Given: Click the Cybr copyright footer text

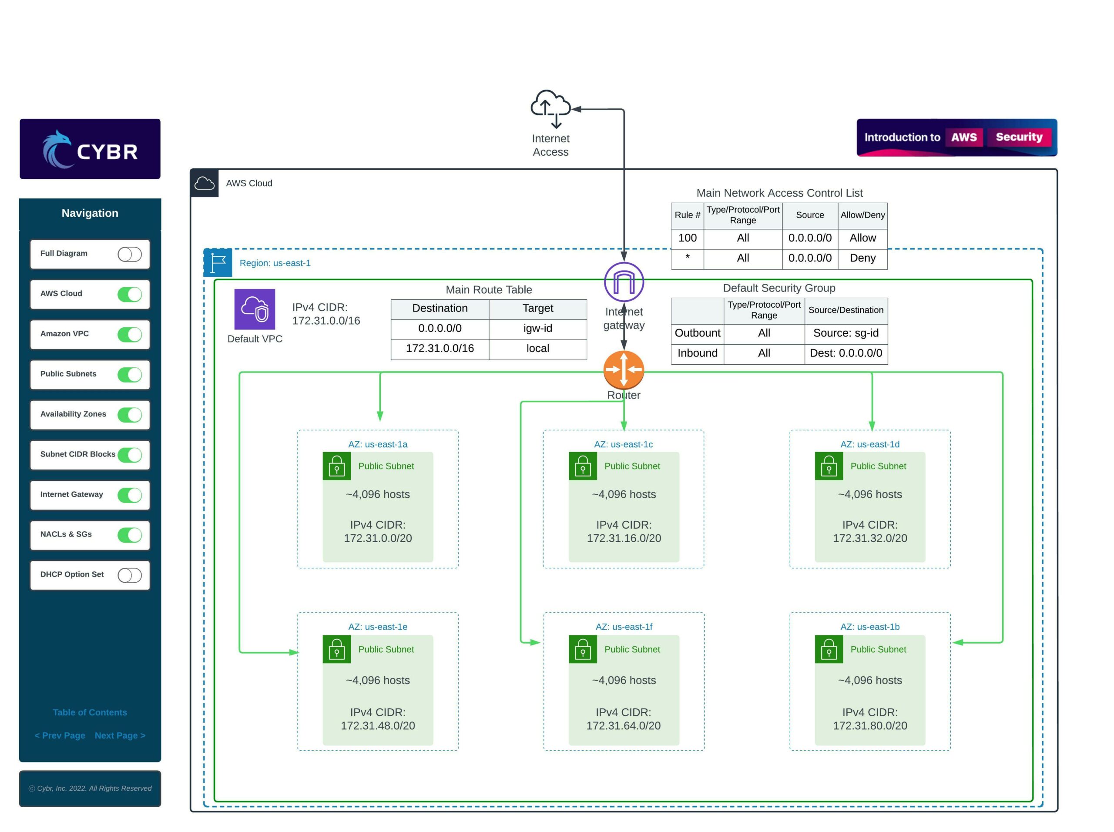Looking at the screenshot, I should pos(90,788).
